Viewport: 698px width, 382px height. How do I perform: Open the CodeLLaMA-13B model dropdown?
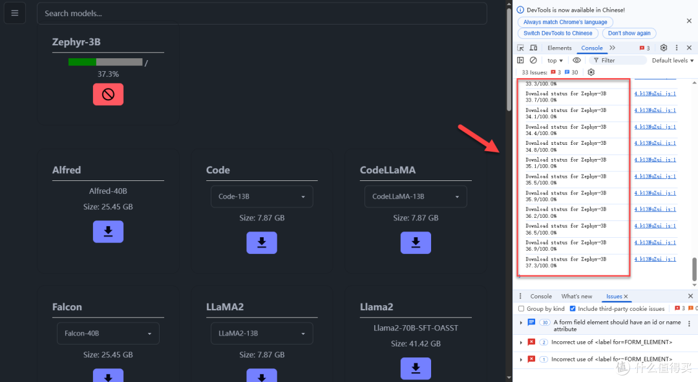(x=416, y=196)
